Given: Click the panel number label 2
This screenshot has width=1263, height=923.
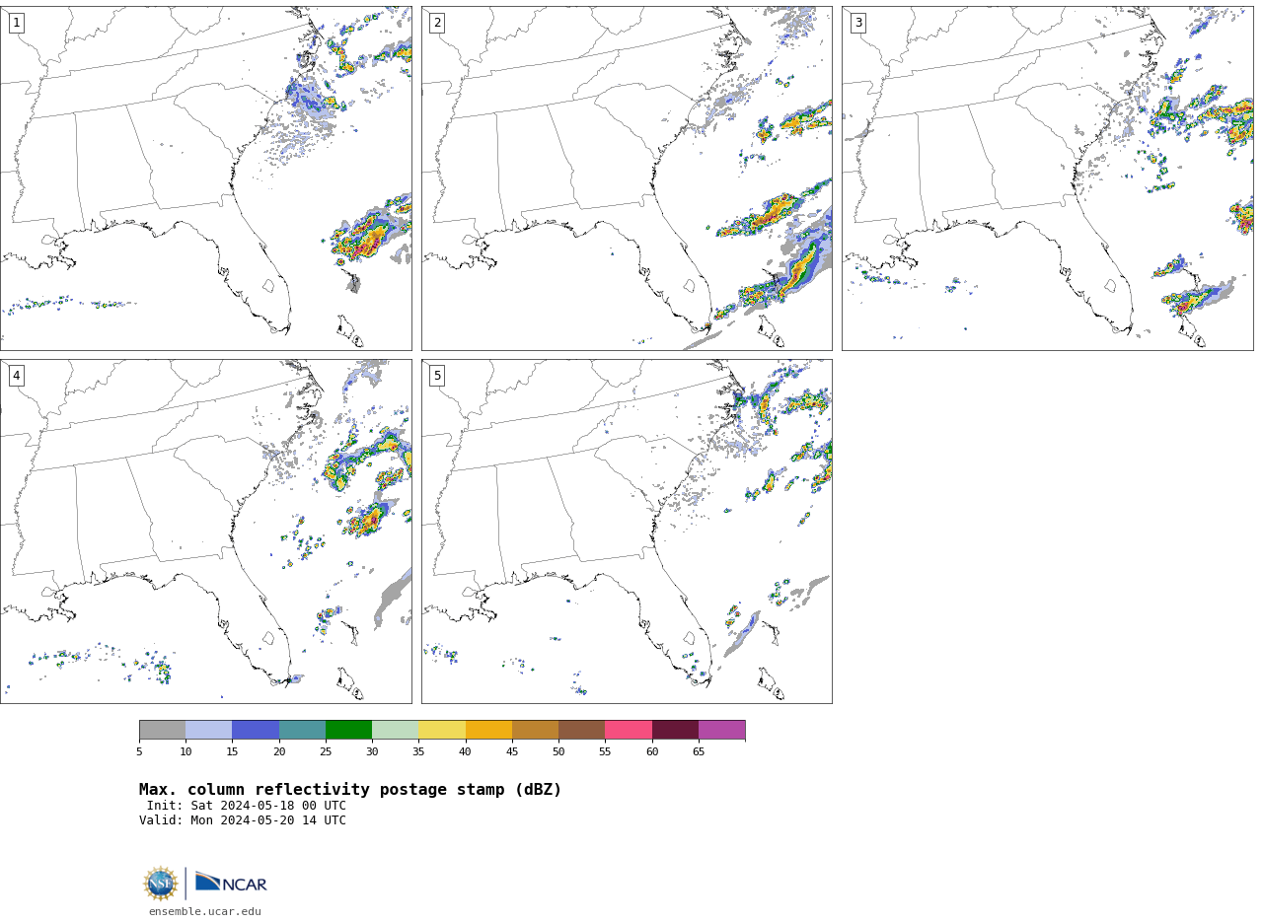Looking at the screenshot, I should point(437,23).
